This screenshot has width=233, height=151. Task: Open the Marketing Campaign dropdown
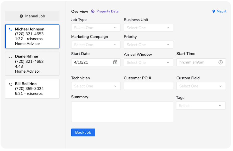click(x=96, y=45)
